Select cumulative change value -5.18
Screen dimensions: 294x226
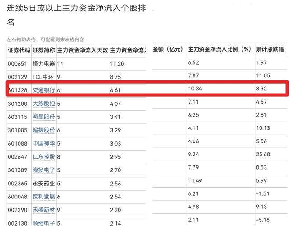(263, 220)
